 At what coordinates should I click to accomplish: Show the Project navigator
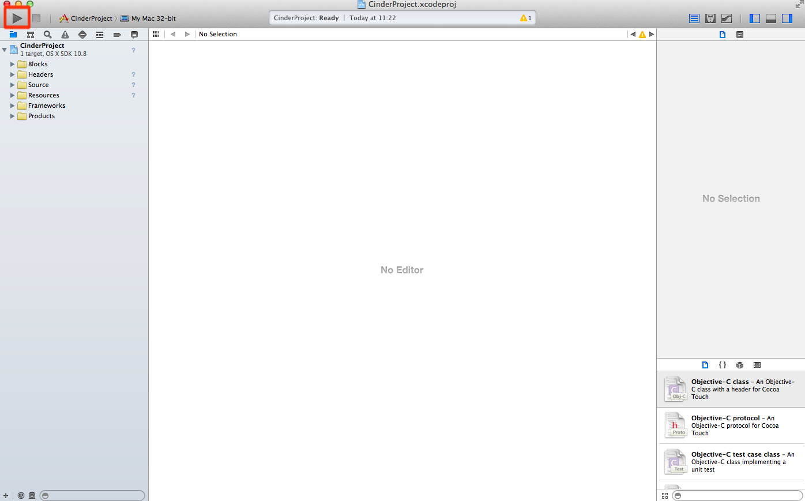coord(13,35)
